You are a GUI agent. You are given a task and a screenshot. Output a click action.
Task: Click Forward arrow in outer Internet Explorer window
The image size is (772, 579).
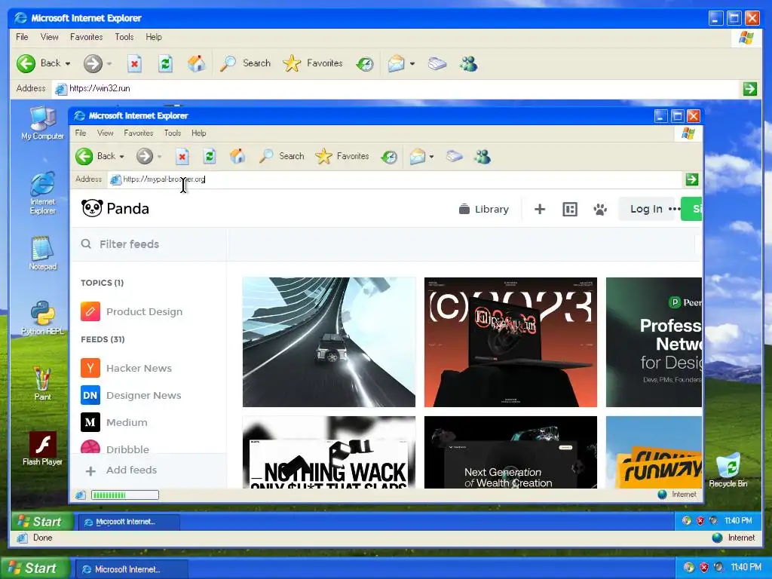[93, 63]
